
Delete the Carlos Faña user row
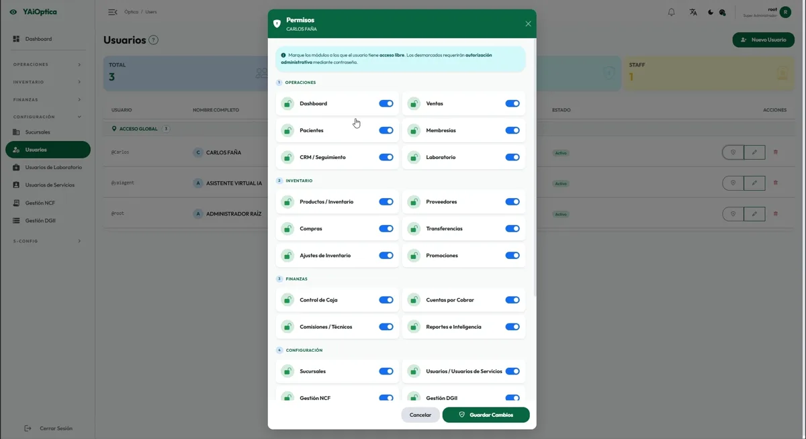(776, 152)
